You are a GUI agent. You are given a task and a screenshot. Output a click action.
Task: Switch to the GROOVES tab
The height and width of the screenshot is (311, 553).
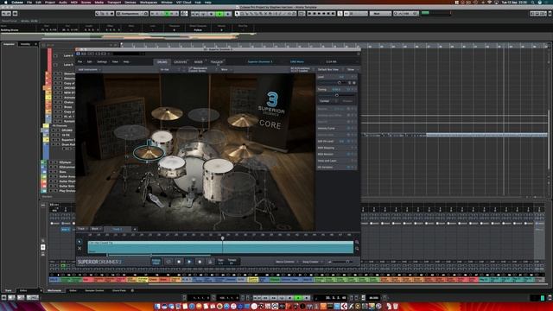click(181, 62)
